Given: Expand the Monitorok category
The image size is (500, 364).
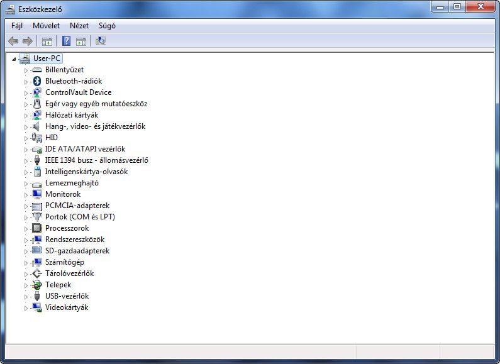Looking at the screenshot, I should (26, 195).
